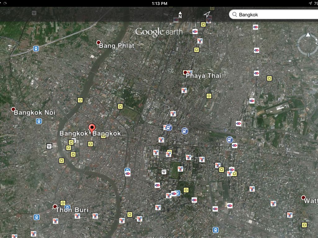The image size is (318, 238).
Task: Select the Bang Phlat place label
Action: coord(117,46)
